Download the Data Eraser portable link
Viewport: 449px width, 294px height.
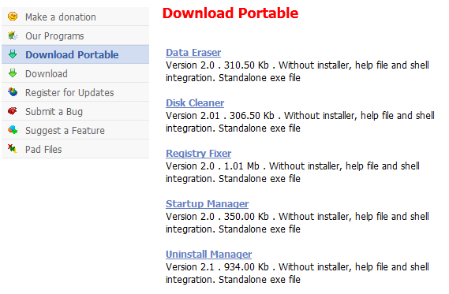click(193, 53)
